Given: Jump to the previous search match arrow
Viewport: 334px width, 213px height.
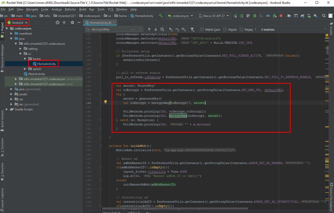Looking at the screenshot, I should tap(149, 29).
